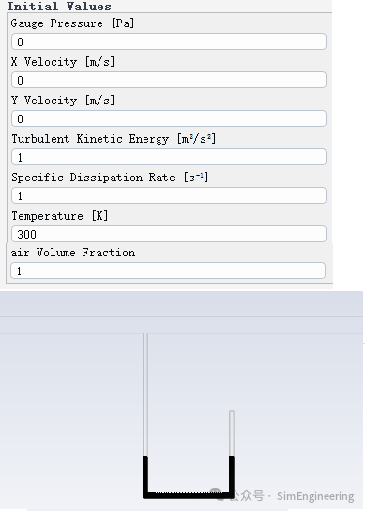Click the Y Velocity [m/s] label
365x511 pixels.
pos(63,101)
